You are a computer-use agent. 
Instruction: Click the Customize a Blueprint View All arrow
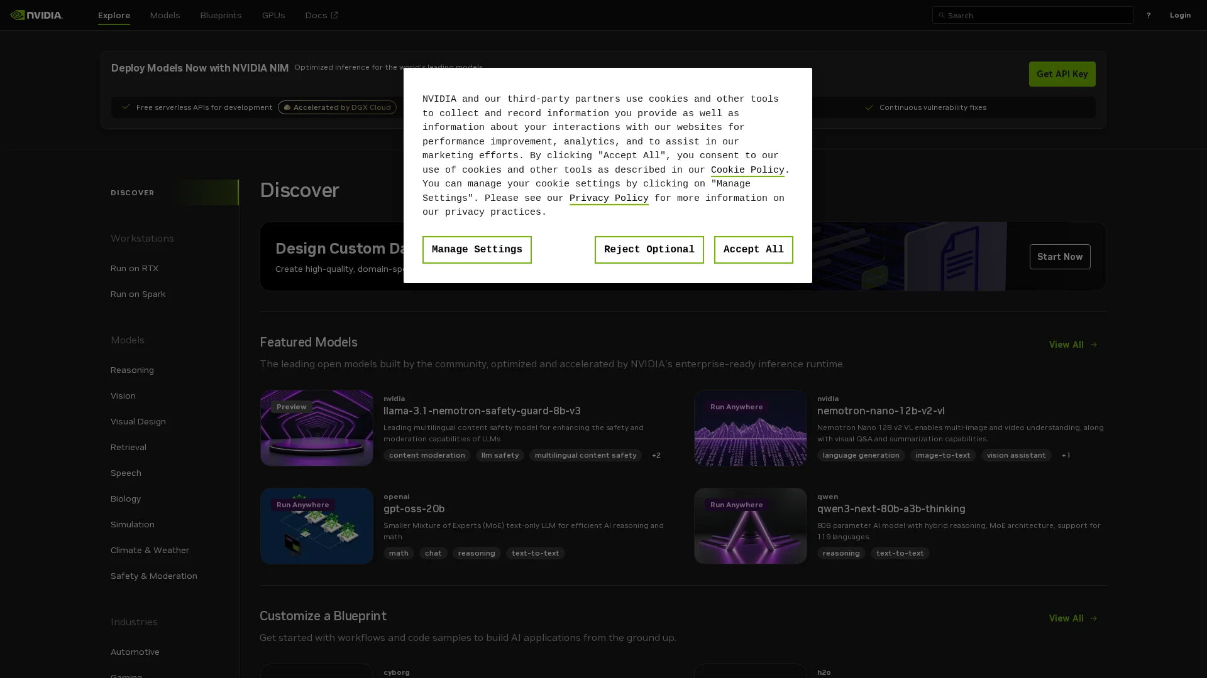(x=1093, y=618)
